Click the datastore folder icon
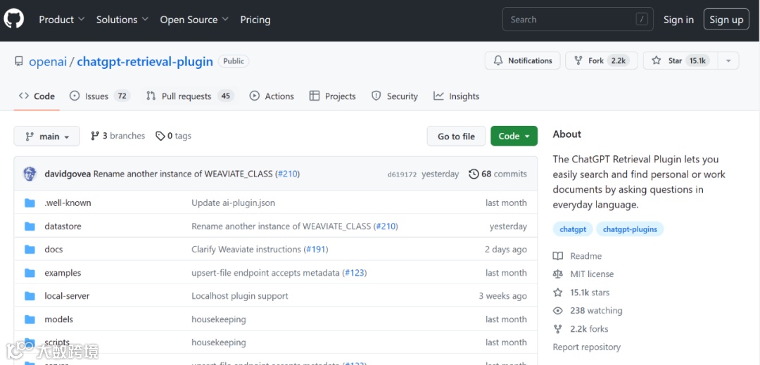760x365 pixels. tap(30, 226)
